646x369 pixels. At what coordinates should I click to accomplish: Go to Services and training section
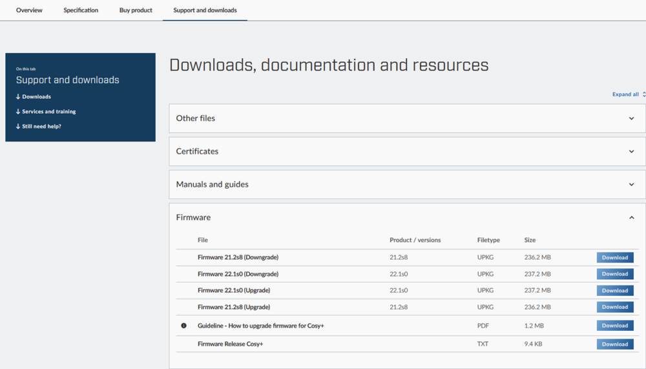[x=48, y=112]
